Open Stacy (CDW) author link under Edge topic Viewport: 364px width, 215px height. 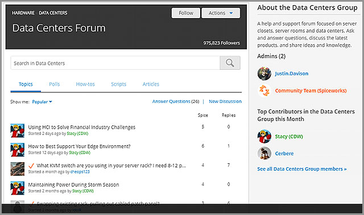[x=80, y=153]
